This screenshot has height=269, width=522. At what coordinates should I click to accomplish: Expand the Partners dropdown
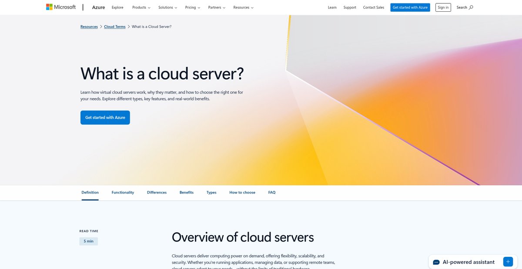[x=217, y=7]
